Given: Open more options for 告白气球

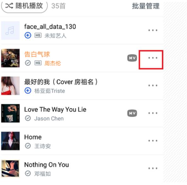Looking at the screenshot, I should pyautogui.click(x=153, y=58).
